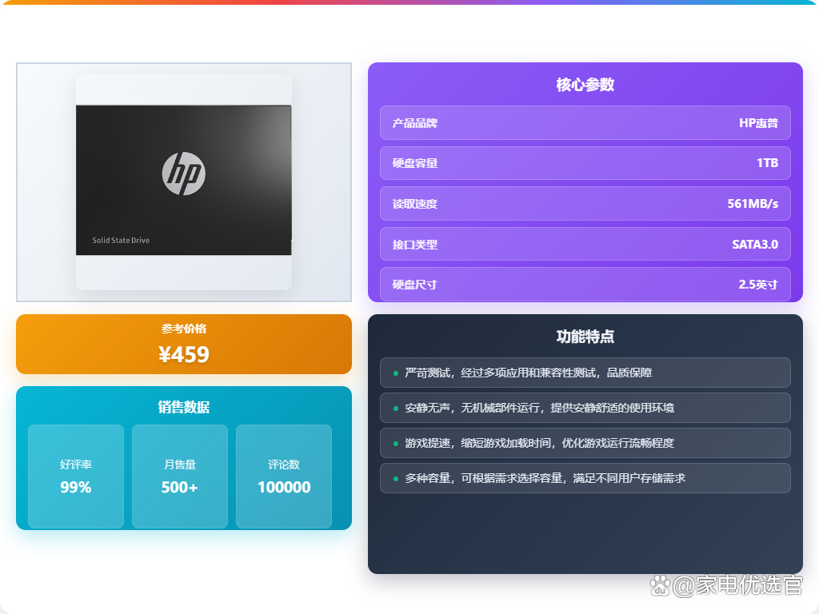The image size is (819, 614).
Task: Select the 500+ monthly sales value
Action: pyautogui.click(x=180, y=487)
